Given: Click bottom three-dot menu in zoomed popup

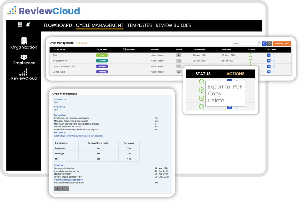Looking at the screenshot, I should (x=237, y=107).
